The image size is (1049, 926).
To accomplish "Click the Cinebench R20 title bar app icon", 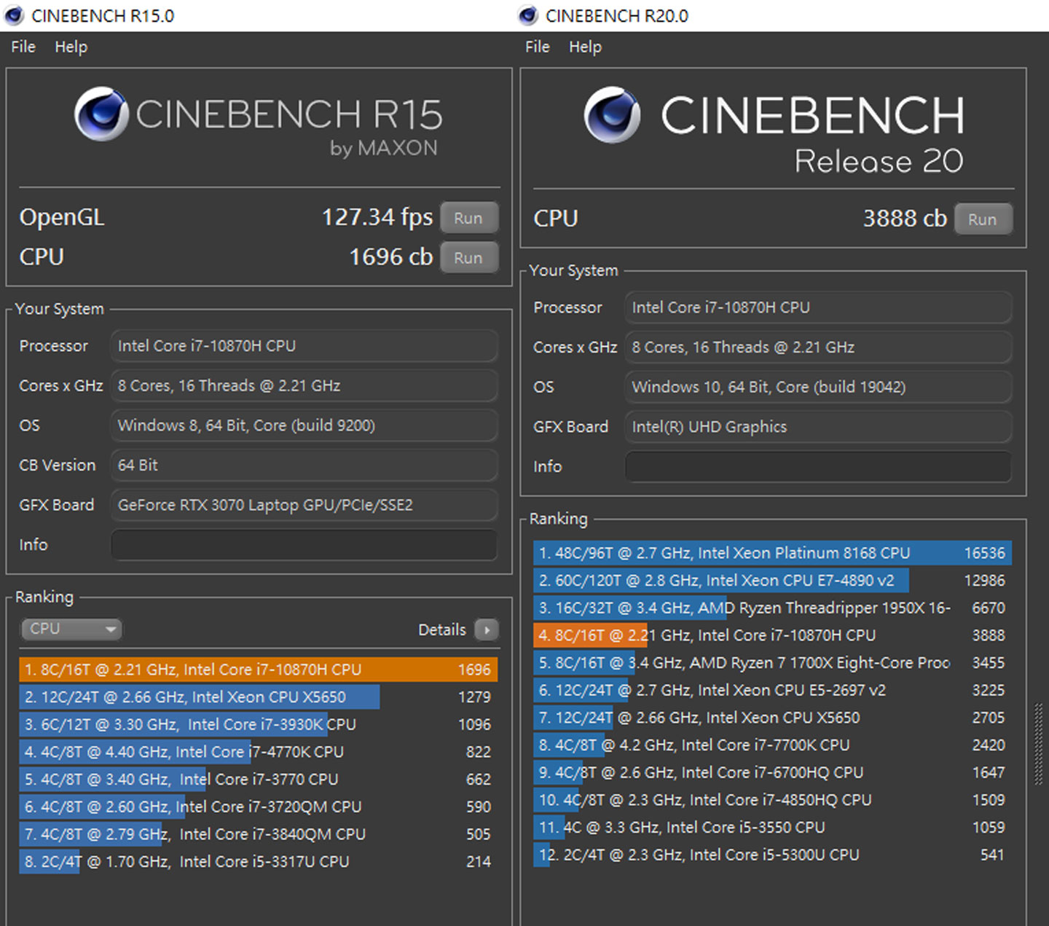I will (x=528, y=15).
